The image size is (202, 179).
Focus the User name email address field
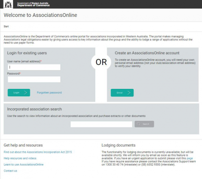pyautogui.click(x=34, y=67)
